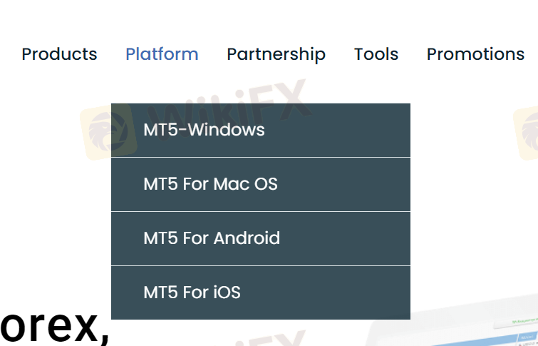This screenshot has height=346, width=538.
Task: Select MT5 For Mac OS option
Action: click(x=210, y=184)
